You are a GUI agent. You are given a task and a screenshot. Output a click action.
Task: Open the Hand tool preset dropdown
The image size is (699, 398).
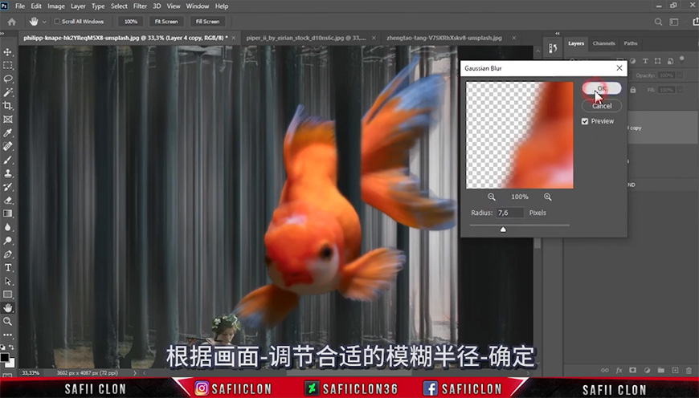pyautogui.click(x=44, y=22)
